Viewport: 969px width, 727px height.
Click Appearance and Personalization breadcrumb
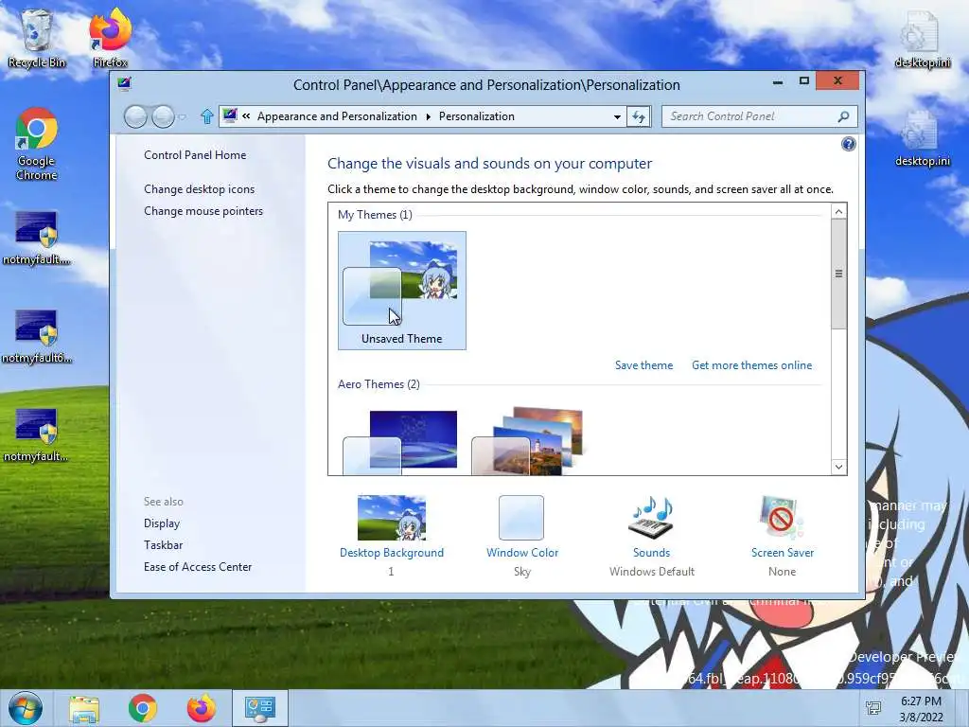tap(337, 116)
